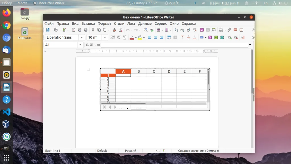This screenshot has height=164, width=291.
Task: Change document language via Русский status button
Action: point(130,151)
